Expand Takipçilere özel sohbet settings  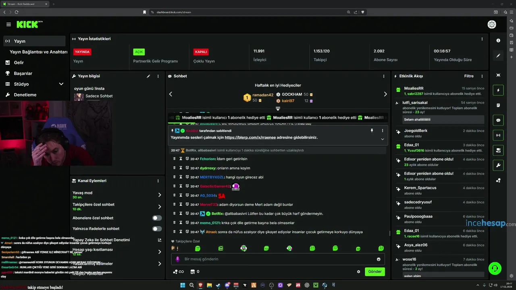160,207
